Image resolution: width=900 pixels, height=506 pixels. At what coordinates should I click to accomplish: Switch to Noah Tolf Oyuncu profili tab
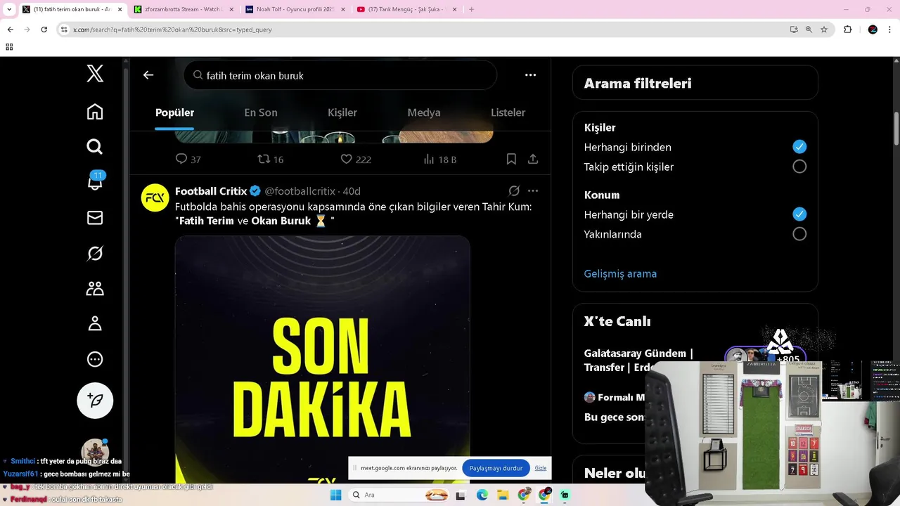(294, 9)
